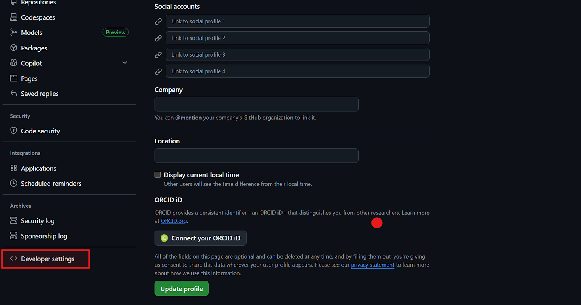This screenshot has height=305, width=581.
Task: Open the ORCID.org link
Action: 174,221
